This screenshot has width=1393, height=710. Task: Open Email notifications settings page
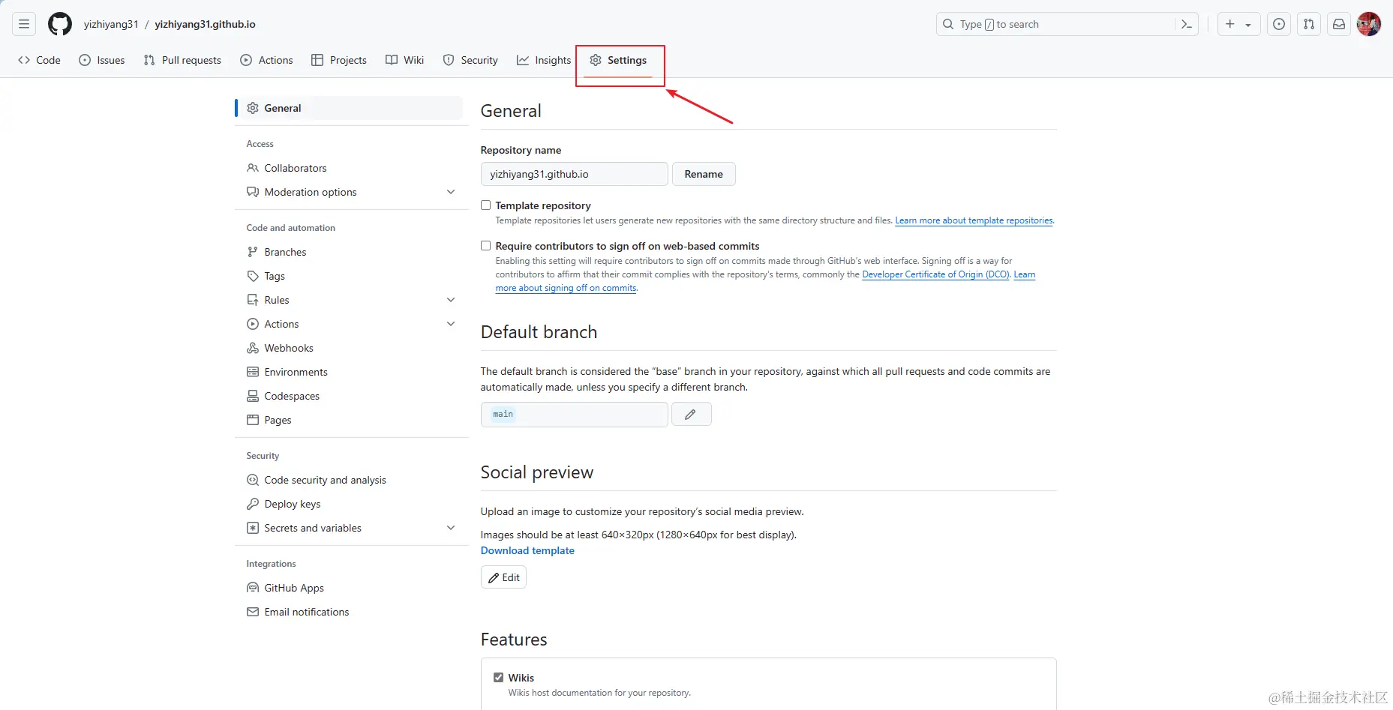(351, 612)
